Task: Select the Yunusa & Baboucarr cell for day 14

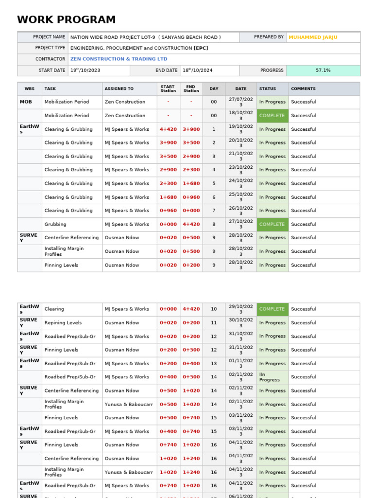Action: pyautogui.click(x=129, y=404)
